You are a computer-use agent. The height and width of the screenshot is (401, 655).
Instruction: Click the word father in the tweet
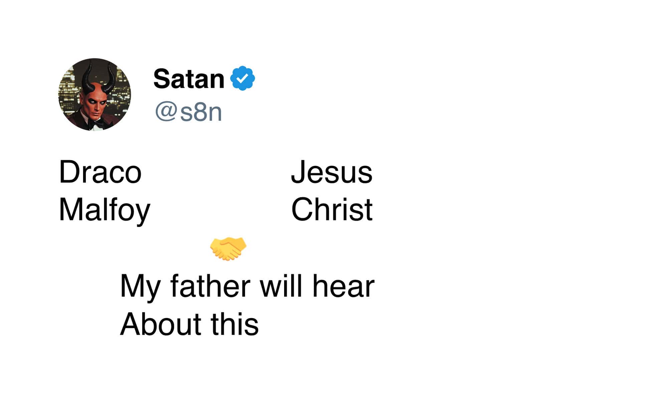point(210,286)
